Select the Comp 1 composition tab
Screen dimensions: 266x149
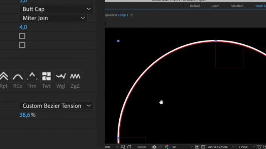click(x=123, y=15)
